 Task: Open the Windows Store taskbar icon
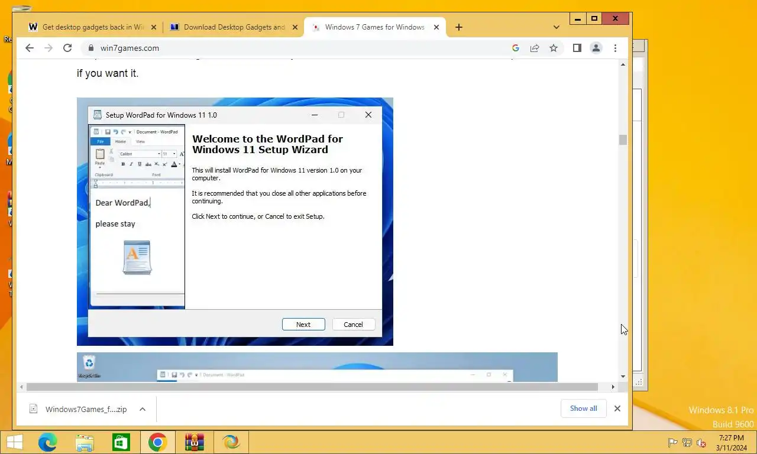121,442
